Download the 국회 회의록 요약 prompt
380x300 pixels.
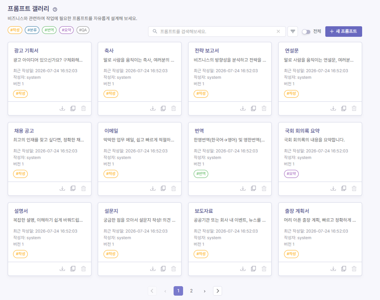333,188
